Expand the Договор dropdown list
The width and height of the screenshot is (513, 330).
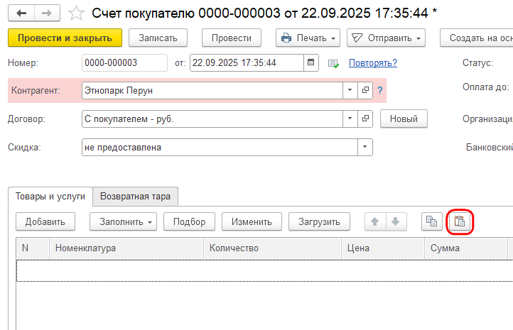coord(350,119)
